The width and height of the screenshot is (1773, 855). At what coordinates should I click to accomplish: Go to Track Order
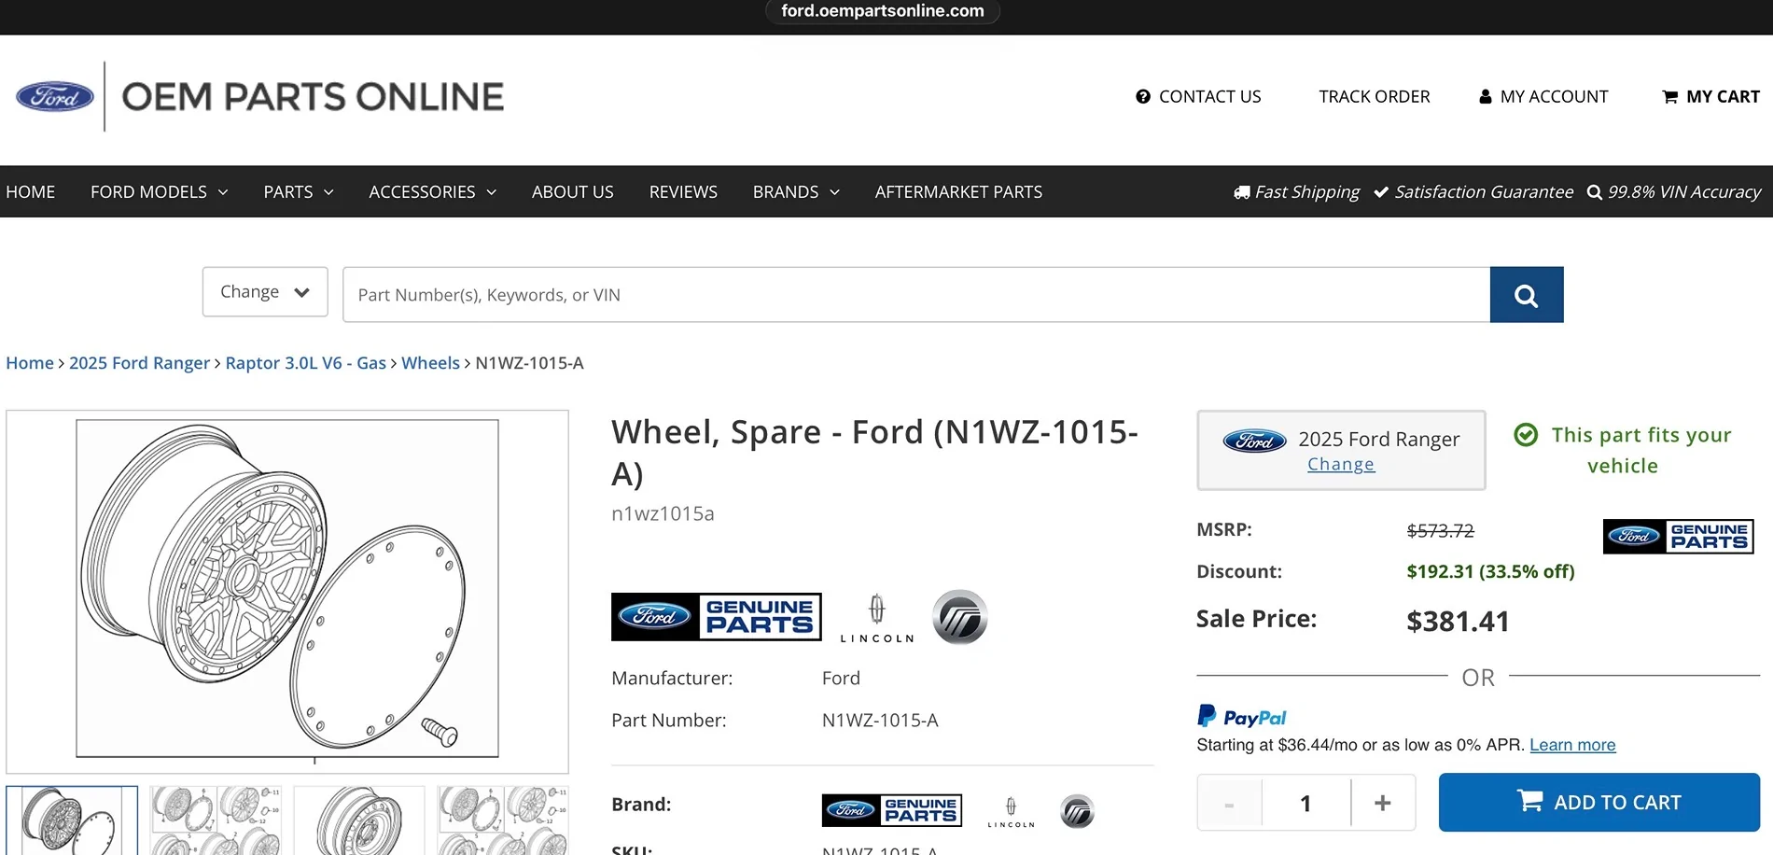click(1375, 96)
